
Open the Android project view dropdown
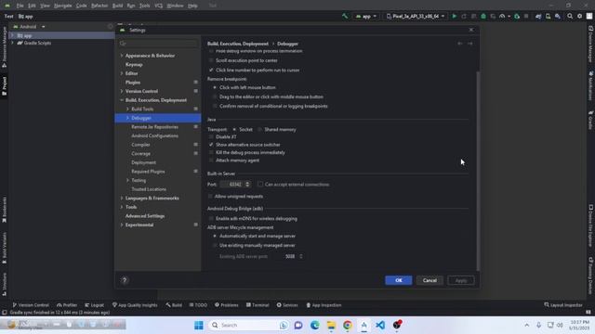[x=29, y=27]
